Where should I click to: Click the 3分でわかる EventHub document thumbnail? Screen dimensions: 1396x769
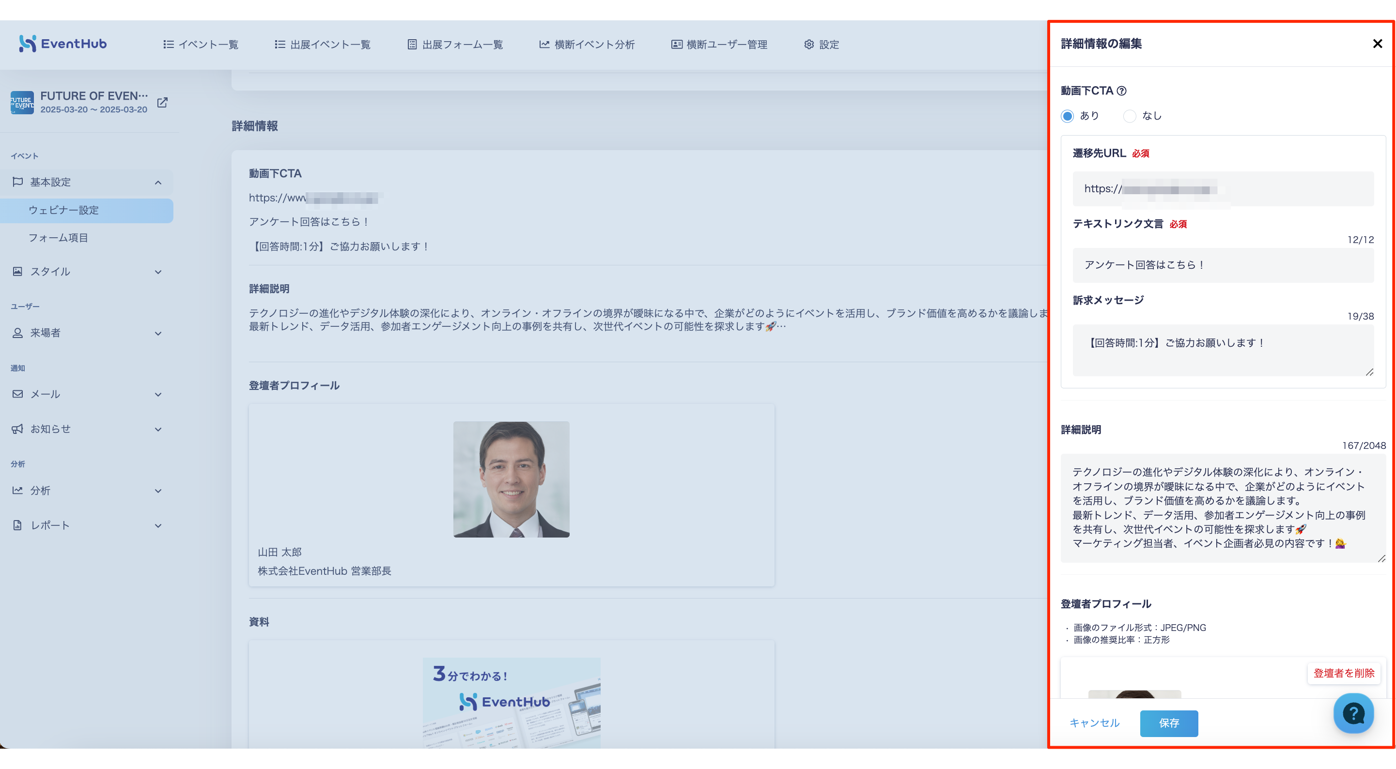coord(511,703)
